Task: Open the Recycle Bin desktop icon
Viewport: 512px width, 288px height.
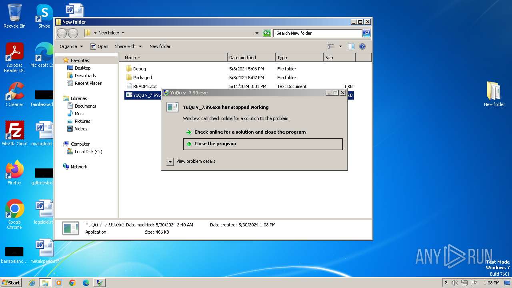Action: click(14, 16)
